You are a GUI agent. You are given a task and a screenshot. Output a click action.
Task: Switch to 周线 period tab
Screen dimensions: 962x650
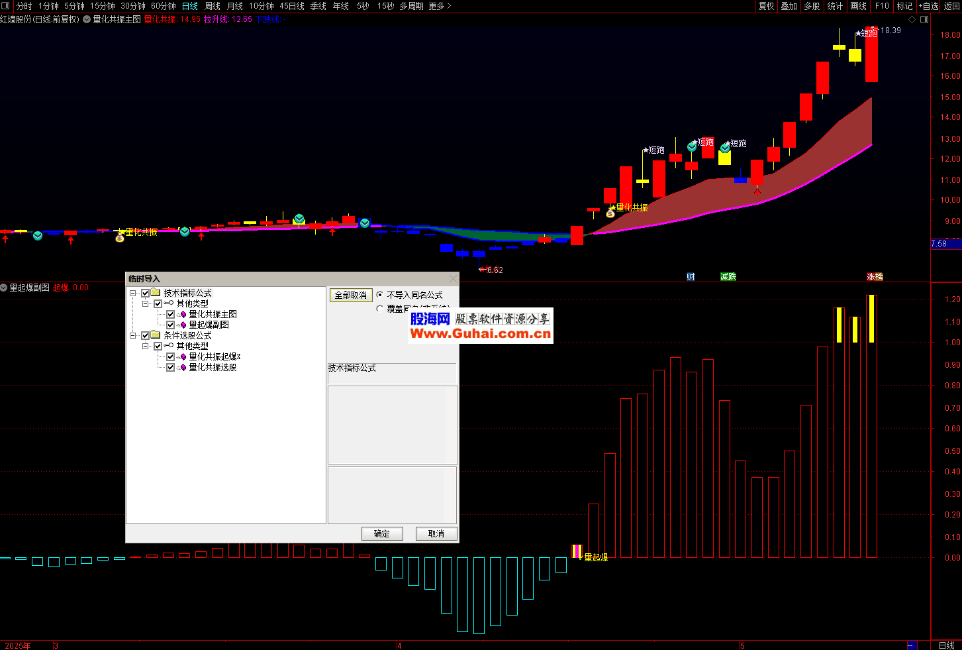[213, 6]
